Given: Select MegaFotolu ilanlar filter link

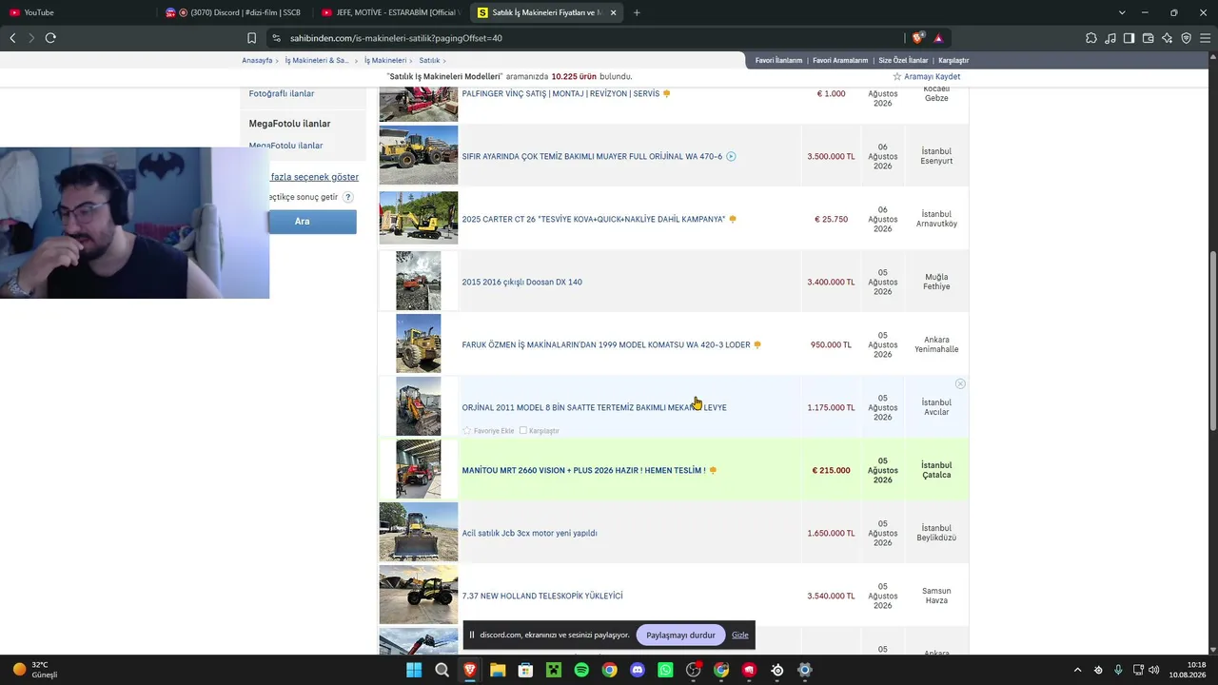Looking at the screenshot, I should click(x=285, y=146).
